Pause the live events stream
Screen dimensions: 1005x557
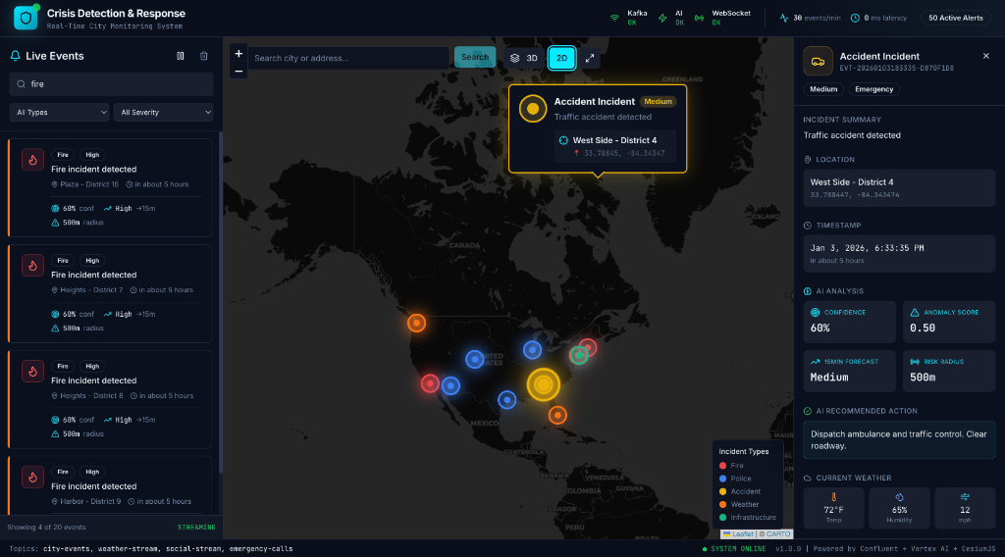click(181, 56)
